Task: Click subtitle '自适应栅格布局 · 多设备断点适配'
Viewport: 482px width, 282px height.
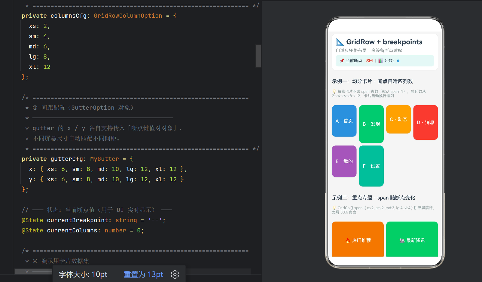Action: [x=369, y=51]
